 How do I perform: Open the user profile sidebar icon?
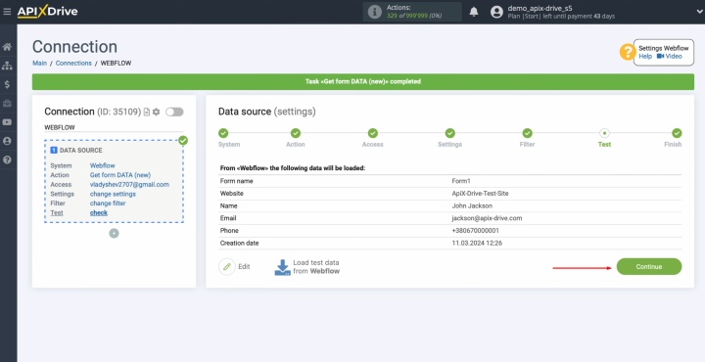coord(7,141)
